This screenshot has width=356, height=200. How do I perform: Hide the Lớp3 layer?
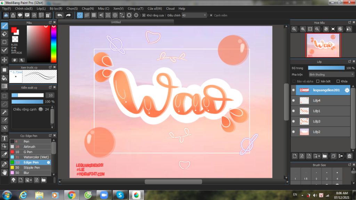click(293, 121)
